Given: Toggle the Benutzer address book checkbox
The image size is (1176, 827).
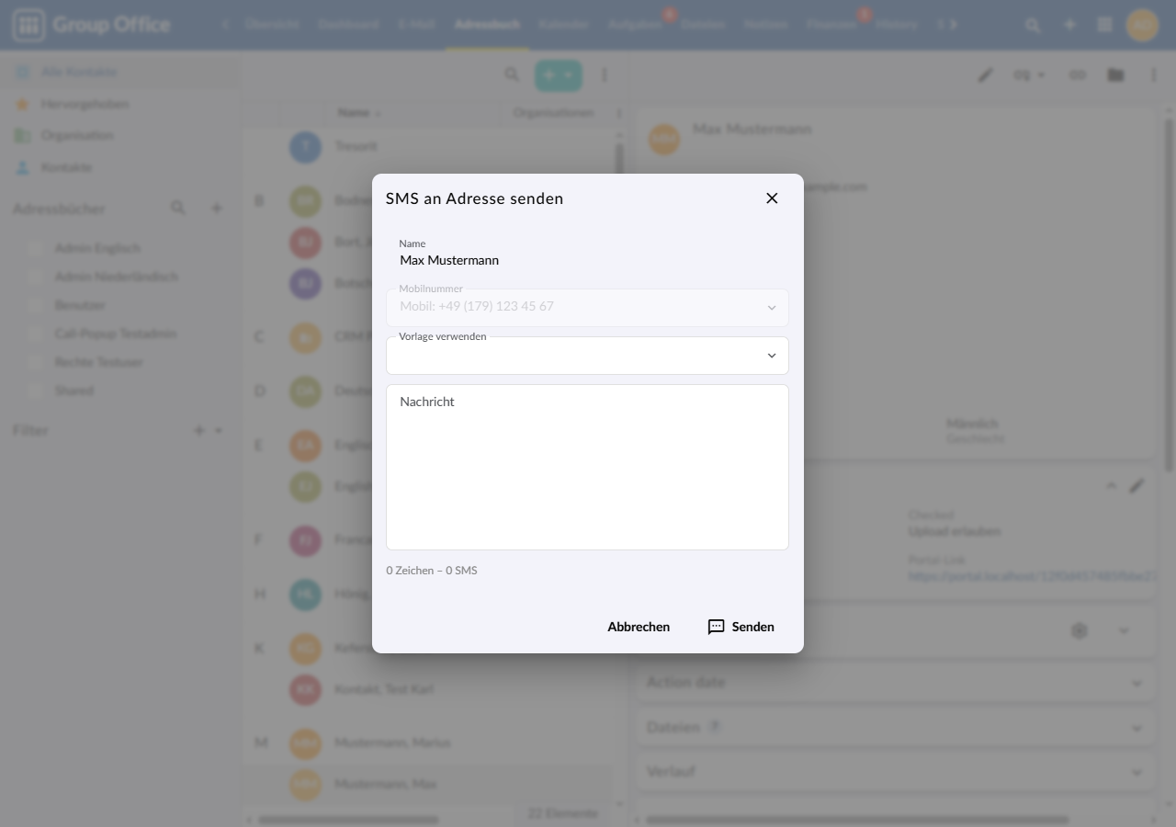Looking at the screenshot, I should (x=36, y=305).
